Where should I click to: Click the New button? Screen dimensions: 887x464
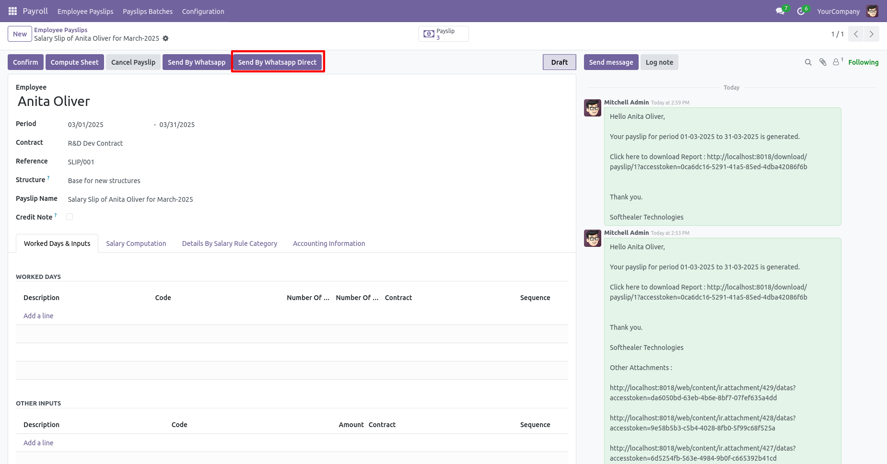point(20,34)
